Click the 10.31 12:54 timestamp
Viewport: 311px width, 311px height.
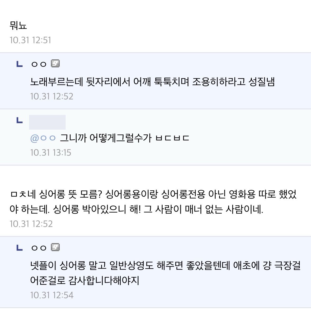coord(52,295)
